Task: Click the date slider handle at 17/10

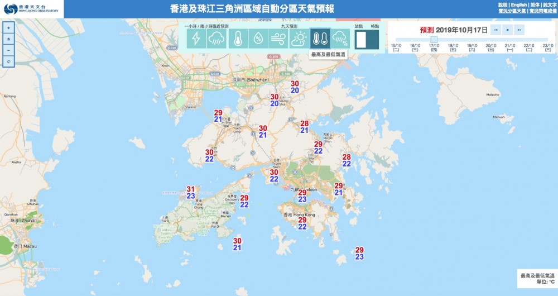Action: pyautogui.click(x=434, y=39)
